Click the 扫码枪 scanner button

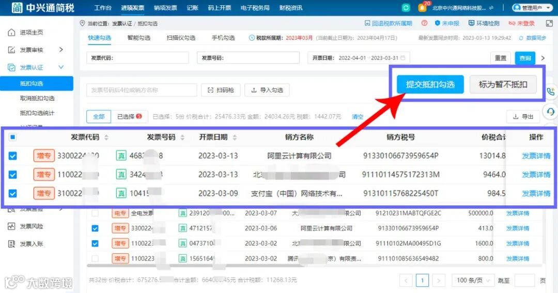(221, 90)
